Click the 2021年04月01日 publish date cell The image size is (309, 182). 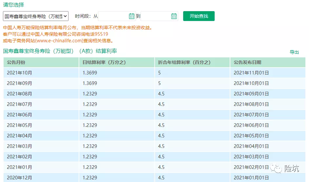[268, 146]
